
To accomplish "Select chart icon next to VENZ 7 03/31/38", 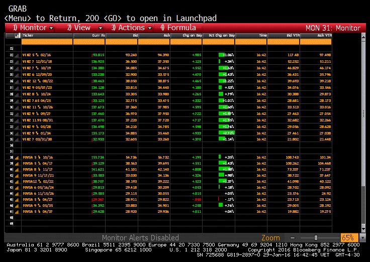I will [x=17, y=140].
